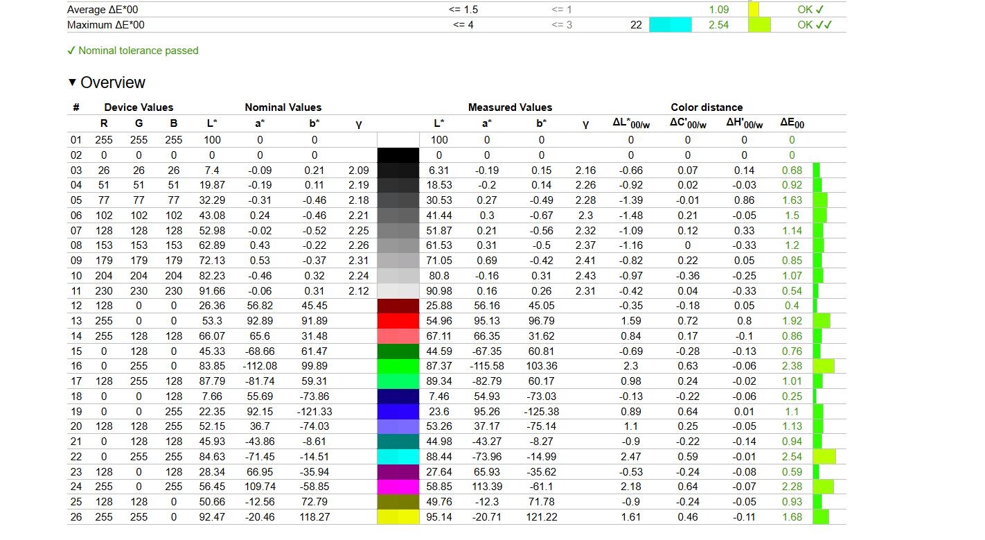Click the 'Device Values' column group header
Viewport: 985px width, 540px height.
pyautogui.click(x=139, y=107)
